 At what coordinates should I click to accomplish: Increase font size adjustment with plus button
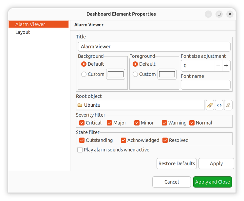226,66
